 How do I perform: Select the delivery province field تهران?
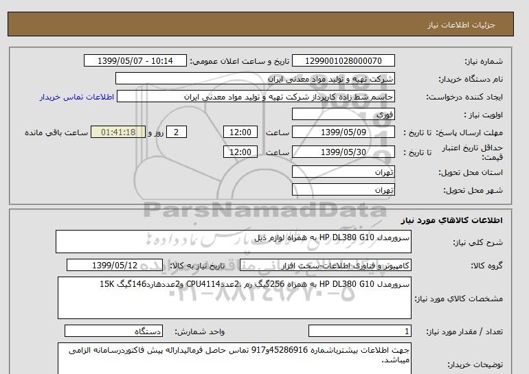(x=343, y=172)
